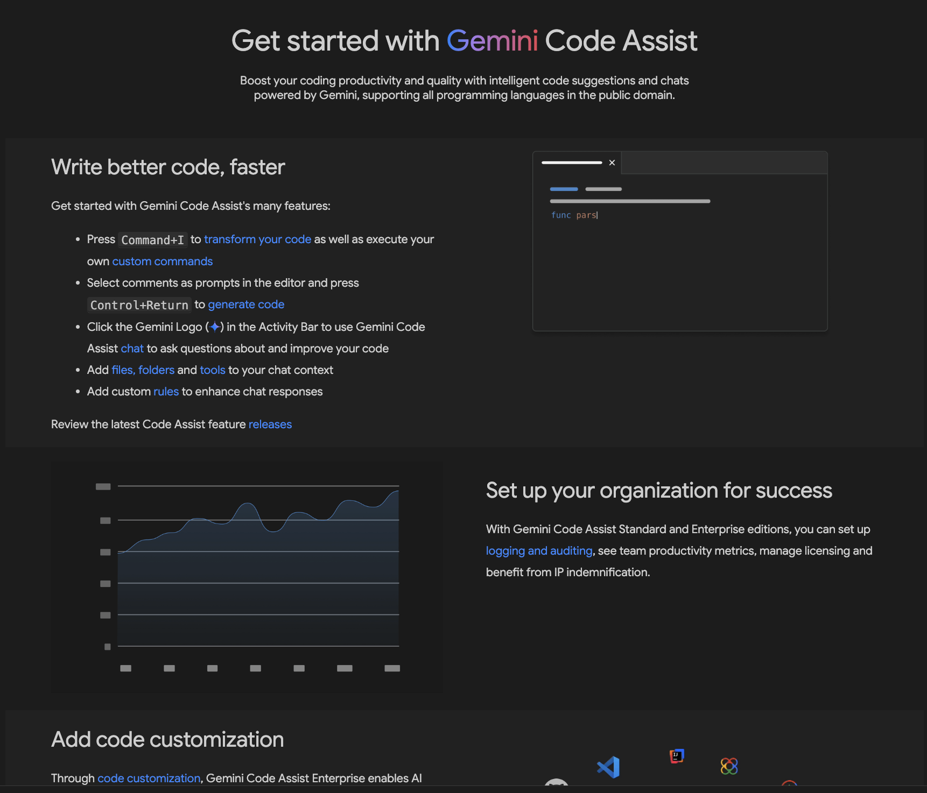View the Code Assist feature 'releases' link
The height and width of the screenshot is (793, 927).
click(x=270, y=424)
